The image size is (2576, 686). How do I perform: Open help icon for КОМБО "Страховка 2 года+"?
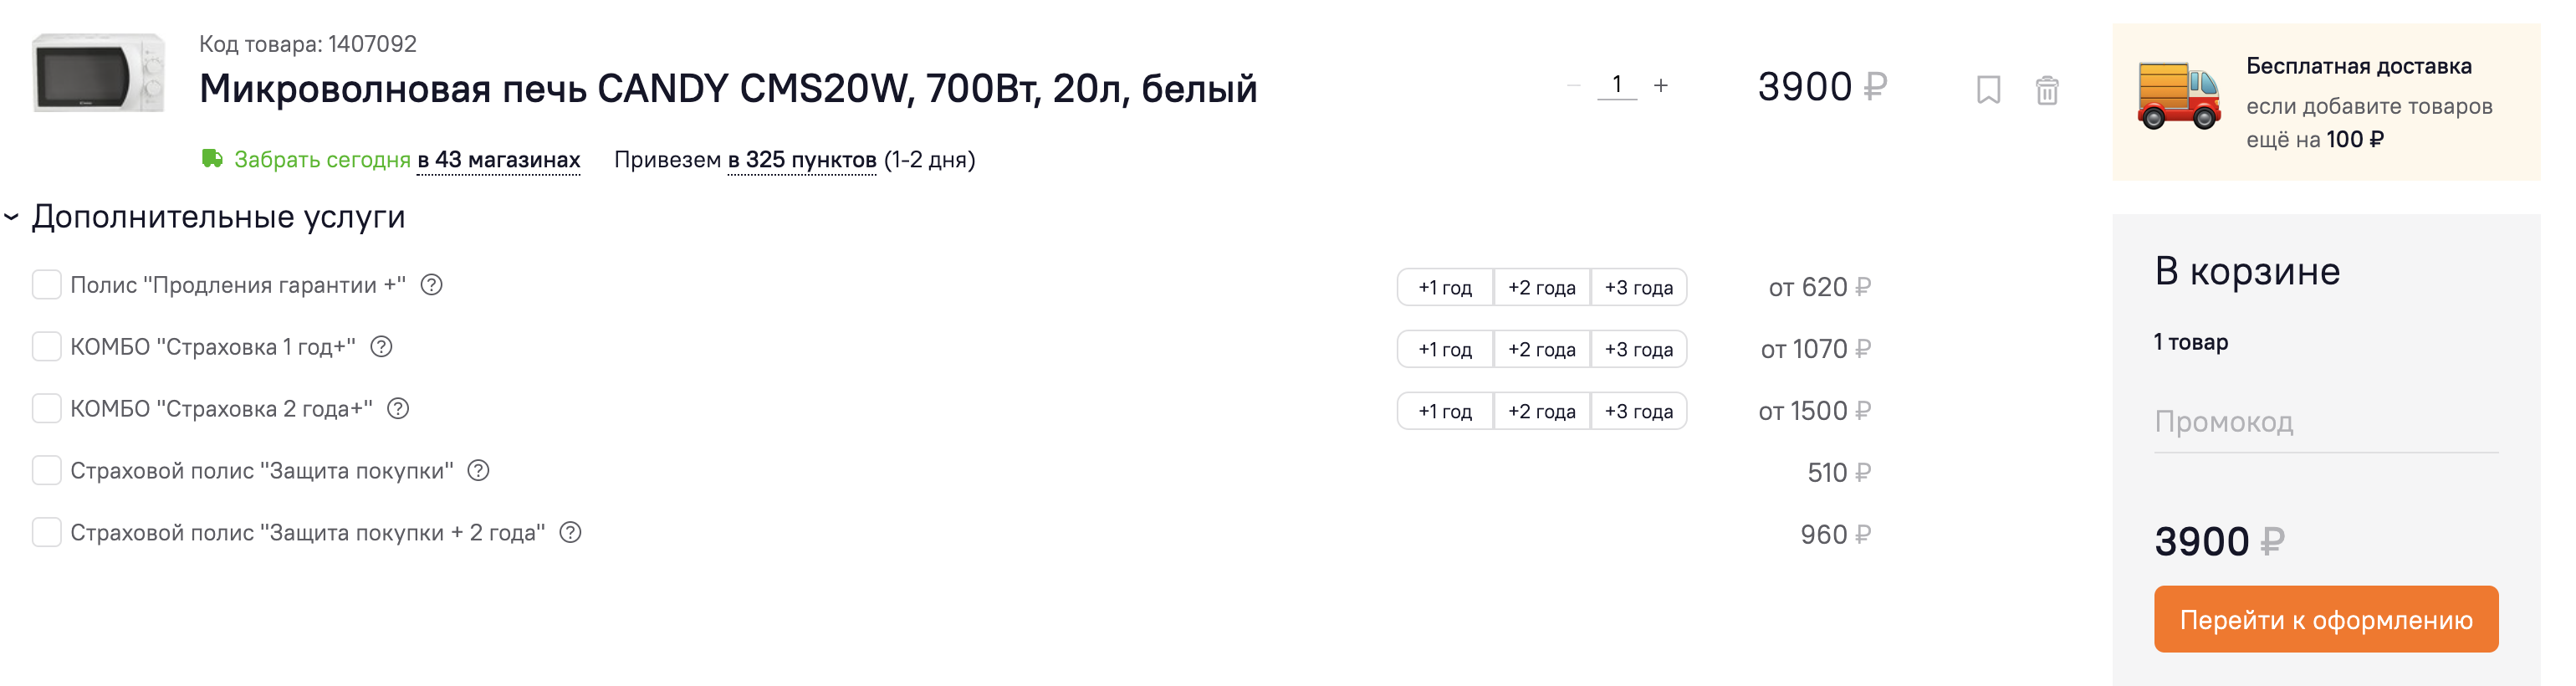(398, 409)
